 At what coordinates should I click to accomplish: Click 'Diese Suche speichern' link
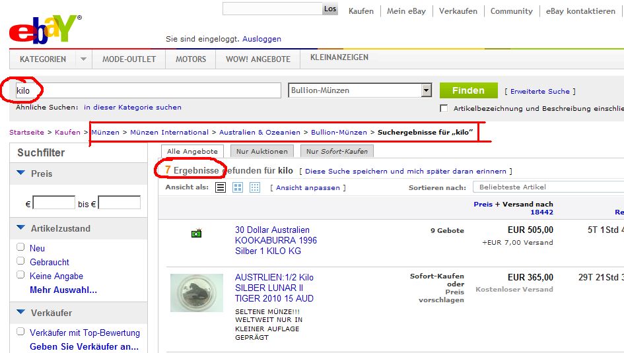pos(405,171)
